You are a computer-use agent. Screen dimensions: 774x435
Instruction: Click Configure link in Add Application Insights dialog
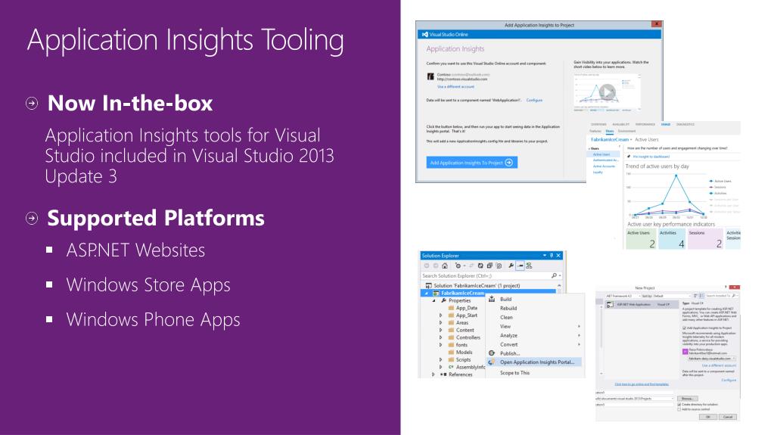point(534,100)
